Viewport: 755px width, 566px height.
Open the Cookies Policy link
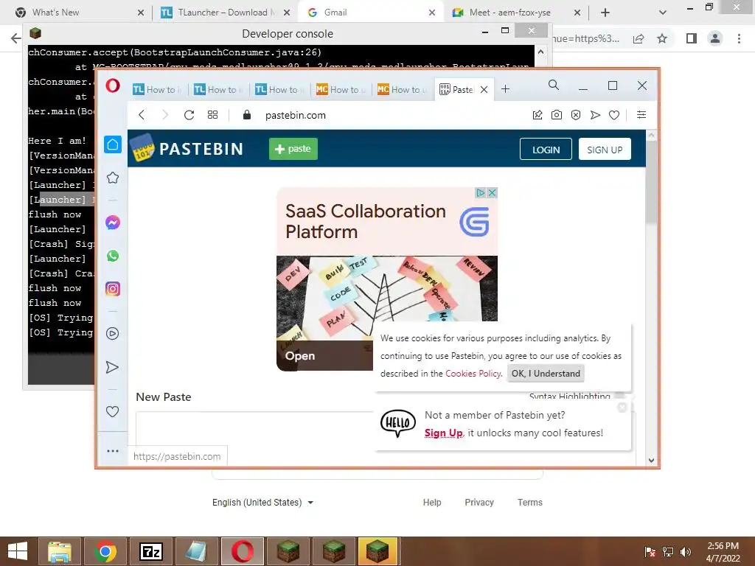(473, 374)
